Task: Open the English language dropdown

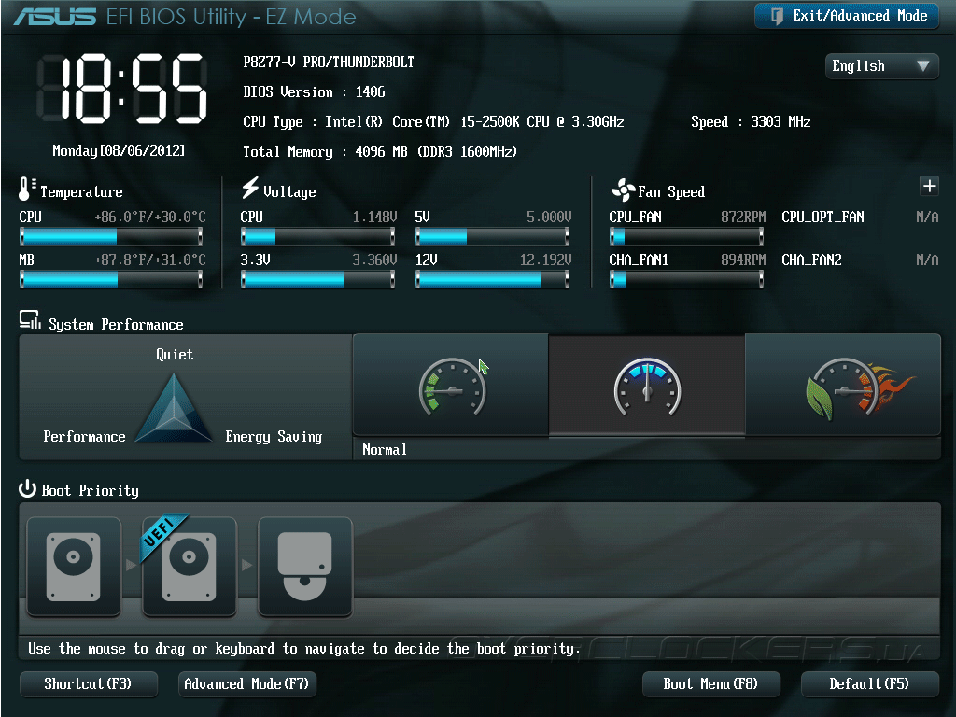Action: (x=881, y=66)
